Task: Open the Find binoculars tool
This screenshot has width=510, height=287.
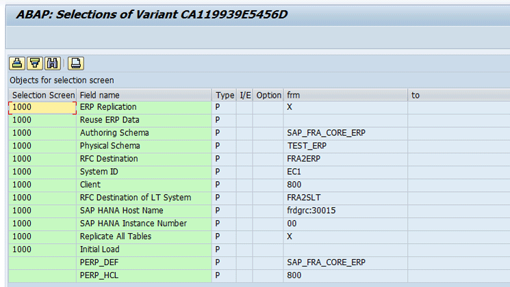Action: click(52, 64)
